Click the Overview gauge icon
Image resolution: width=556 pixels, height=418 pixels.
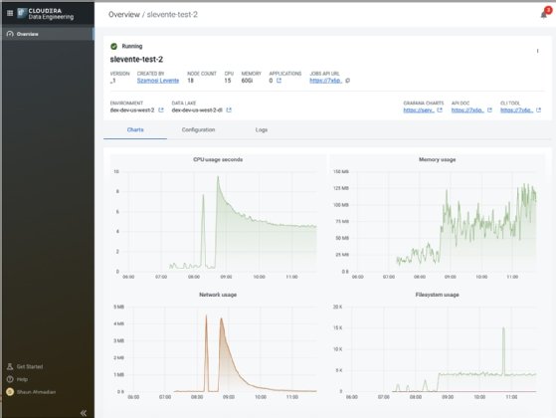point(10,34)
